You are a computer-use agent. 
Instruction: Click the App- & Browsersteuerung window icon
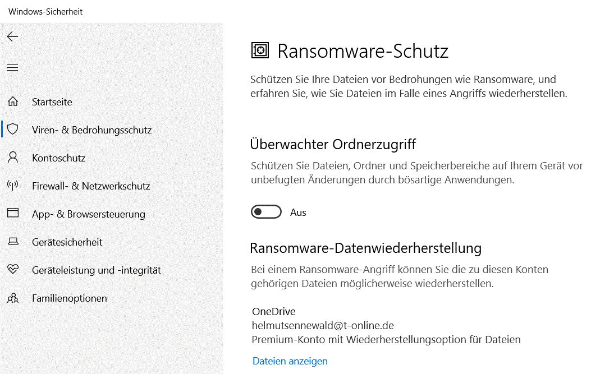(13, 214)
